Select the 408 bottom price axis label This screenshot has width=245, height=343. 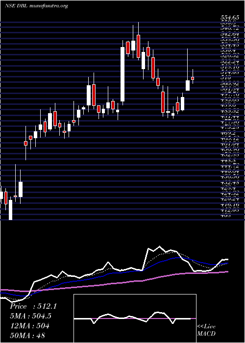pos(226,216)
